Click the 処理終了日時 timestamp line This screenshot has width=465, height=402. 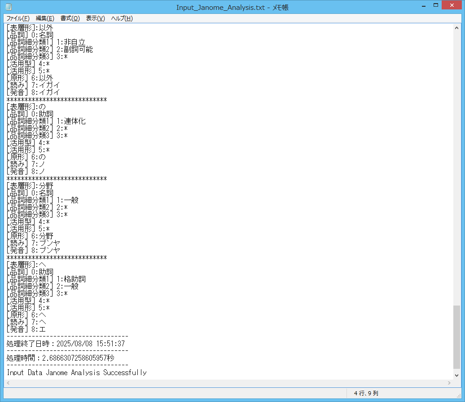tap(66, 344)
